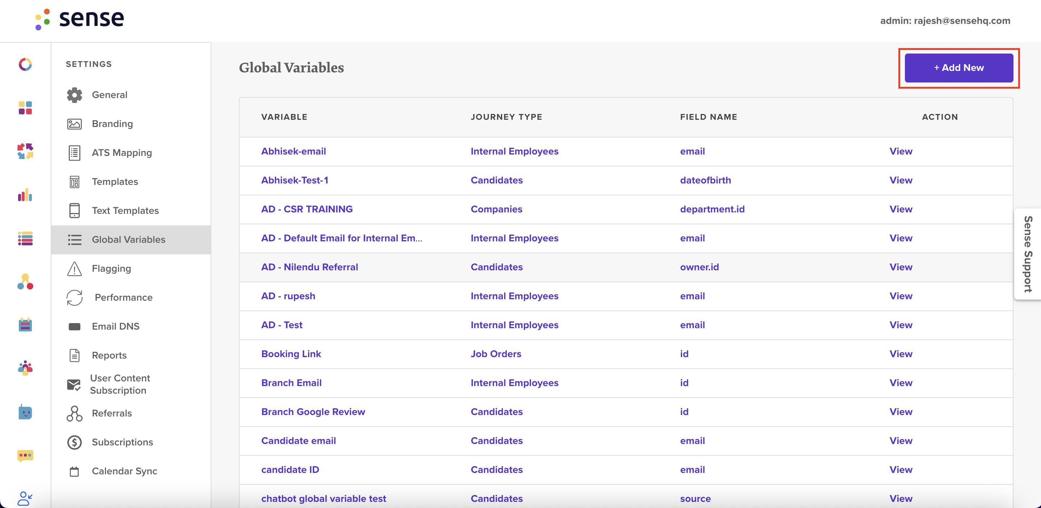Click the VARIABLE column header
Image resolution: width=1041 pixels, height=508 pixels.
click(284, 117)
